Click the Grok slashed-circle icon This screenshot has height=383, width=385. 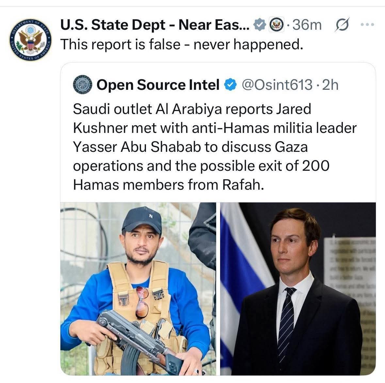point(342,25)
